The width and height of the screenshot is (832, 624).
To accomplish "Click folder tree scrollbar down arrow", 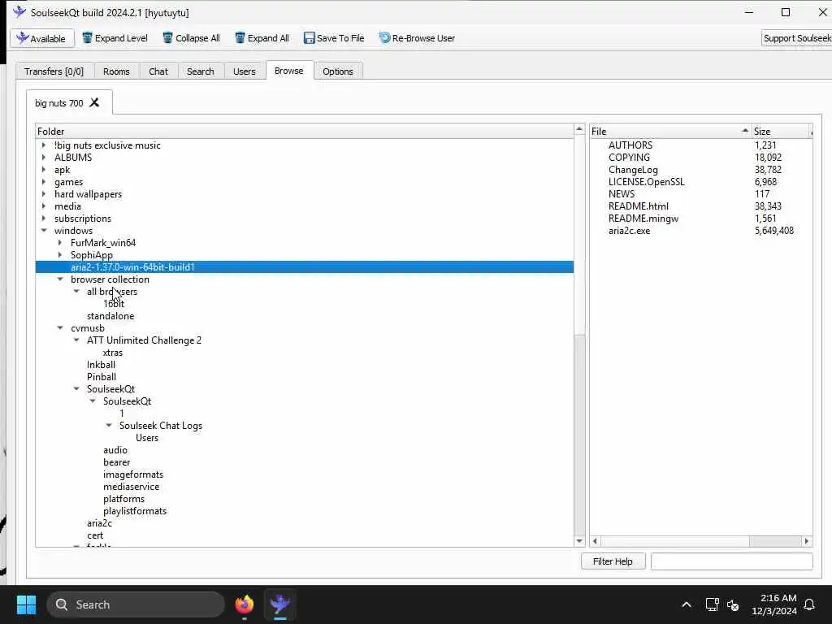I will point(579,541).
